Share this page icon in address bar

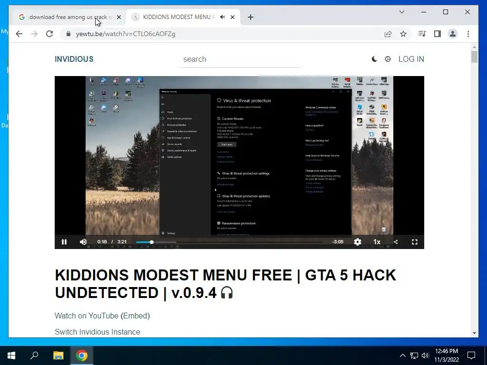coord(388,34)
